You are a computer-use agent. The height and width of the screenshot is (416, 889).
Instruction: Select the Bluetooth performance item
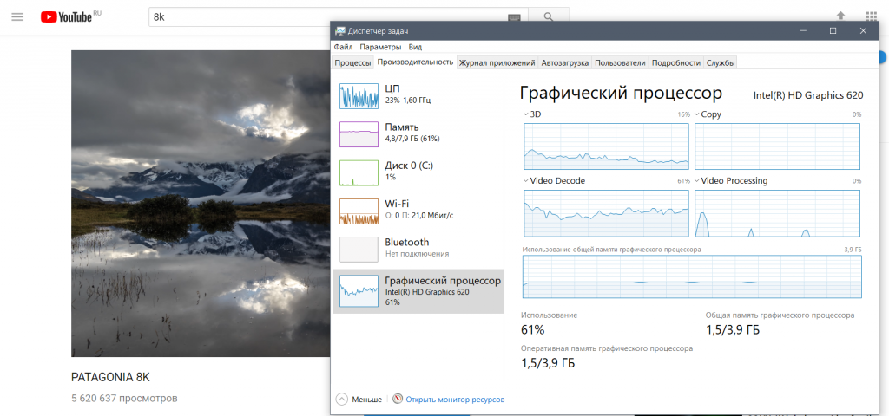(x=418, y=249)
